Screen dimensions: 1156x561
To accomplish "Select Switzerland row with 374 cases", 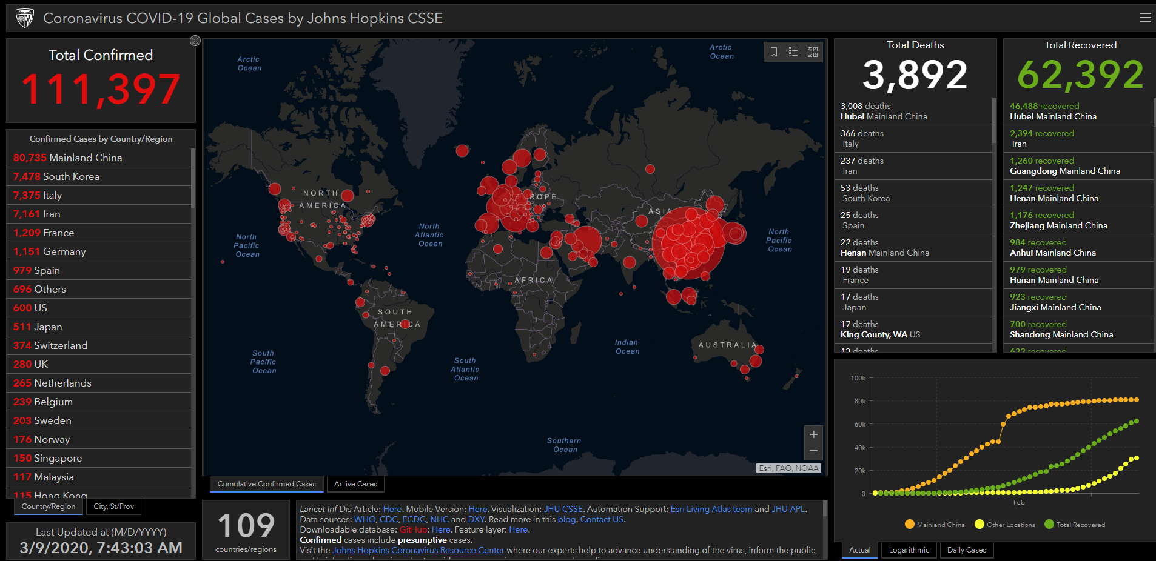I will [x=99, y=345].
